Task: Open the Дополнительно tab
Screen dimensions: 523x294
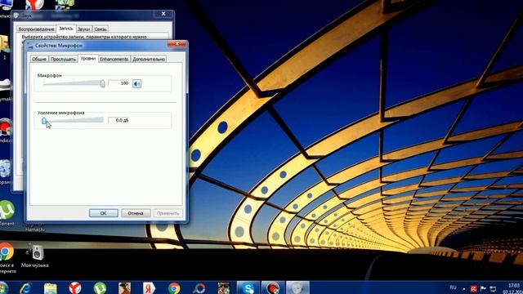Action: [x=149, y=59]
